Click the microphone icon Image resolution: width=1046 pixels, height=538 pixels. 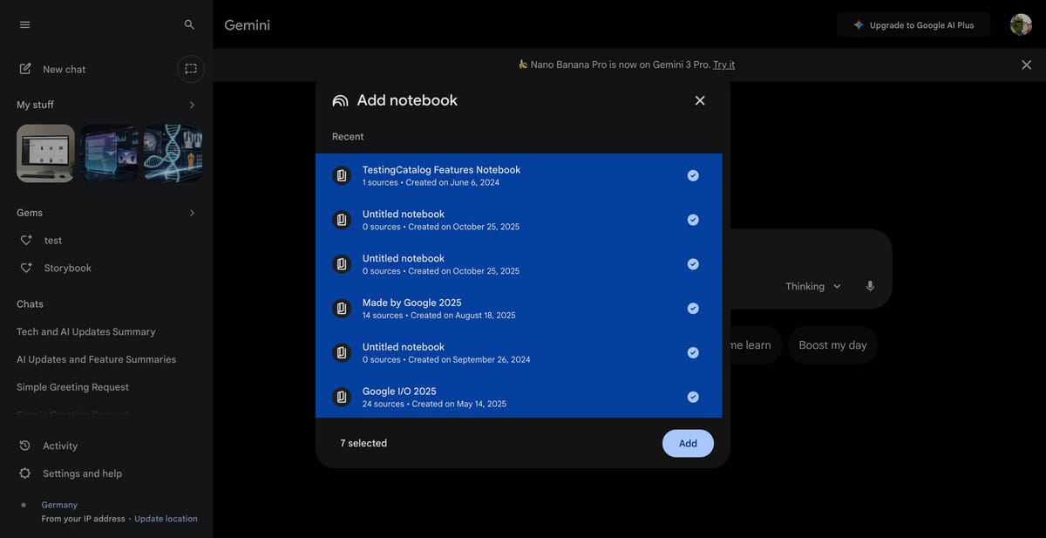(x=870, y=286)
